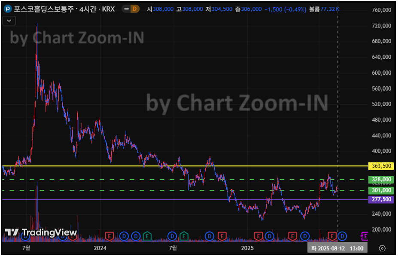Open the purple upcoming earnings marker at chart edge
The image size is (398, 256).
(364, 236)
